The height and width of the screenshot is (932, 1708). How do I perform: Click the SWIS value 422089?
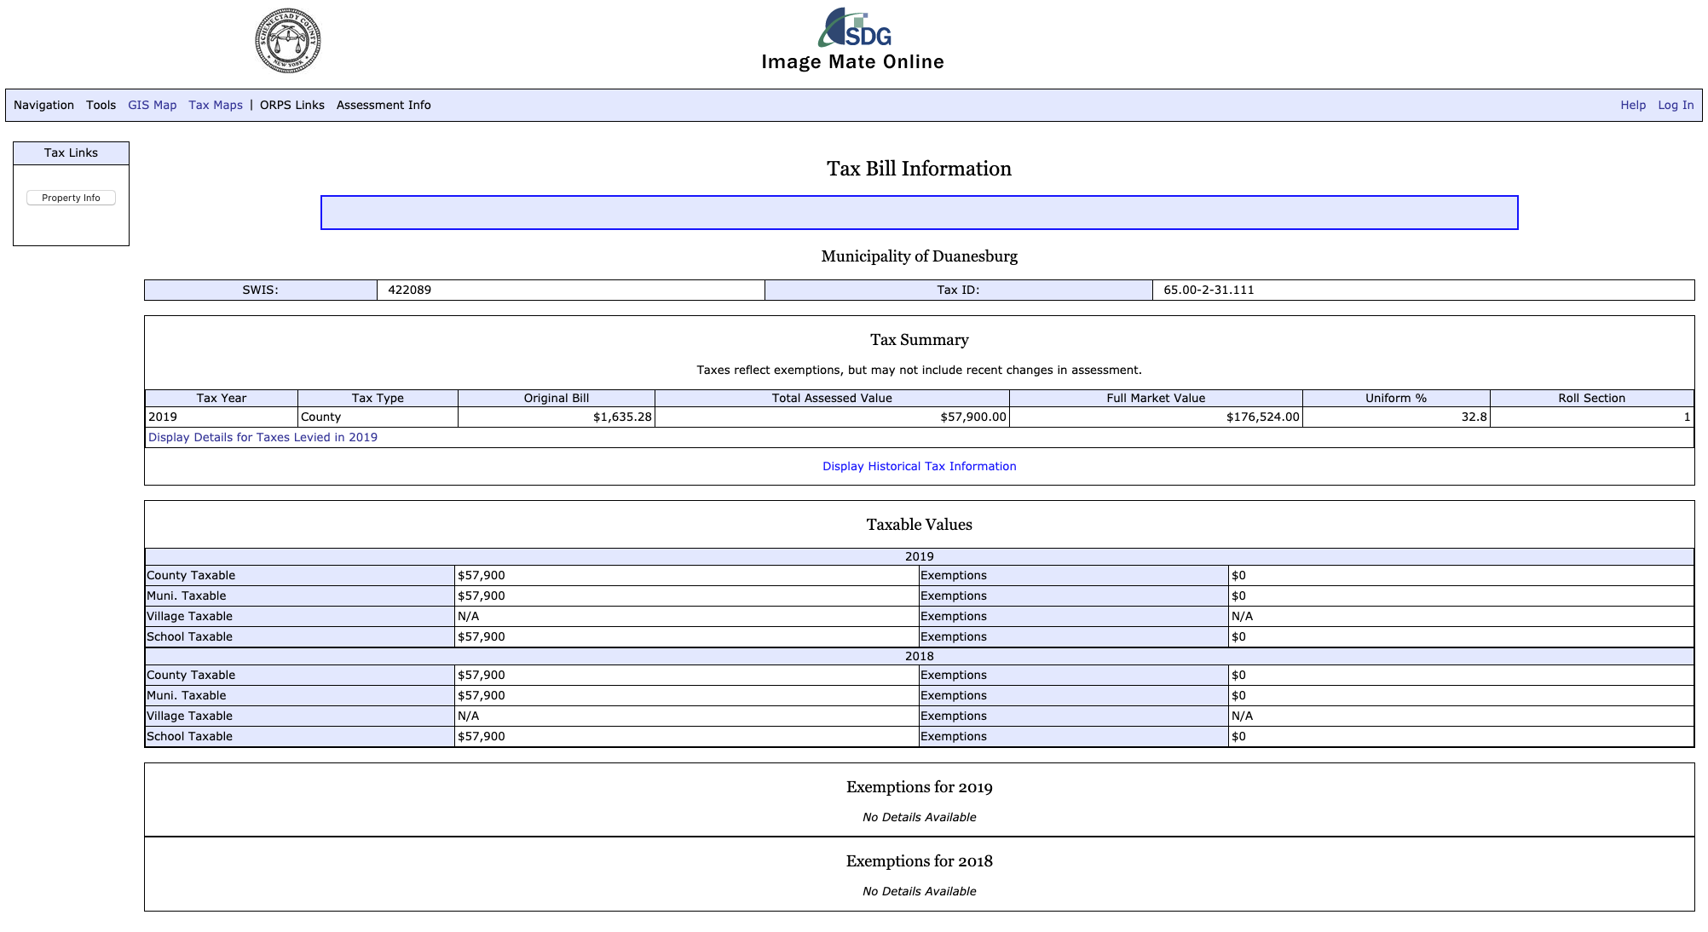click(x=409, y=290)
